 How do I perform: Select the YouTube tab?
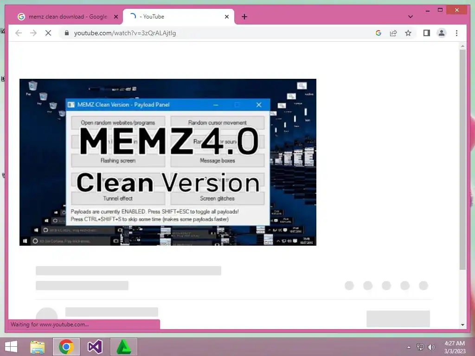[x=179, y=17]
